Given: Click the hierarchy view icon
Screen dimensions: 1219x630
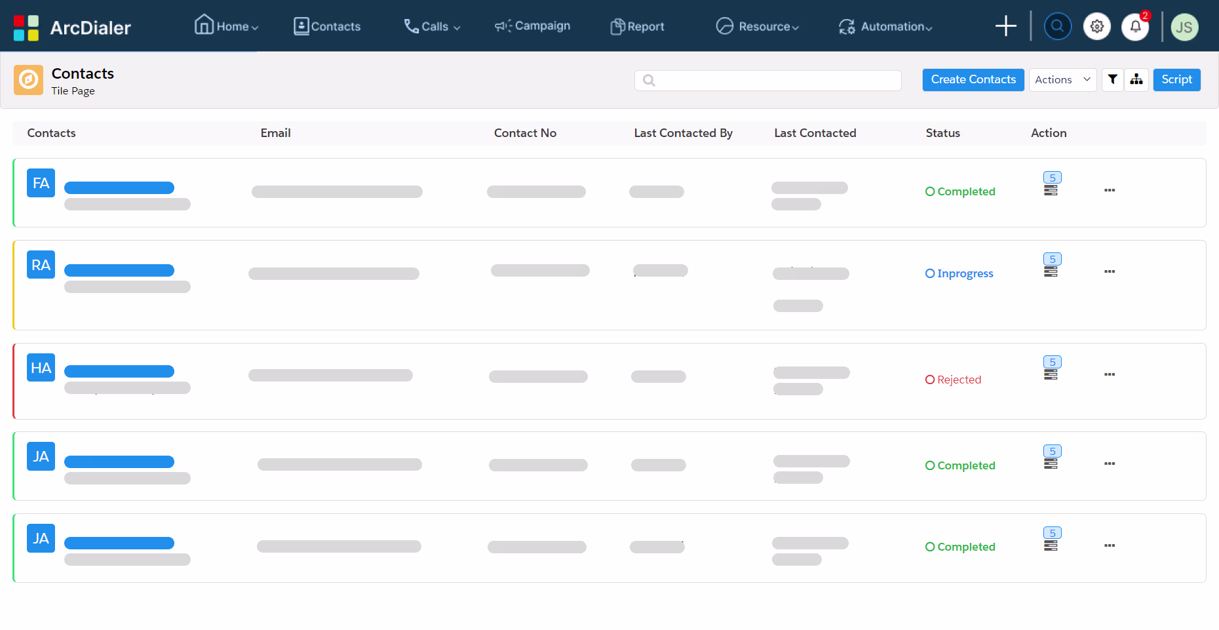Looking at the screenshot, I should (x=1136, y=79).
